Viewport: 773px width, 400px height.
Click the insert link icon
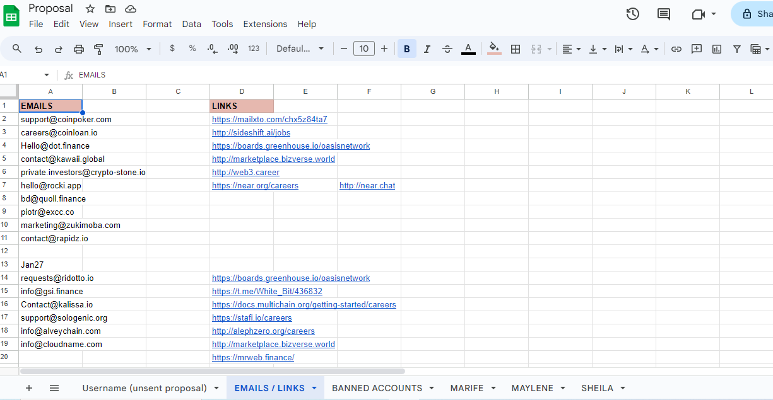(x=676, y=49)
